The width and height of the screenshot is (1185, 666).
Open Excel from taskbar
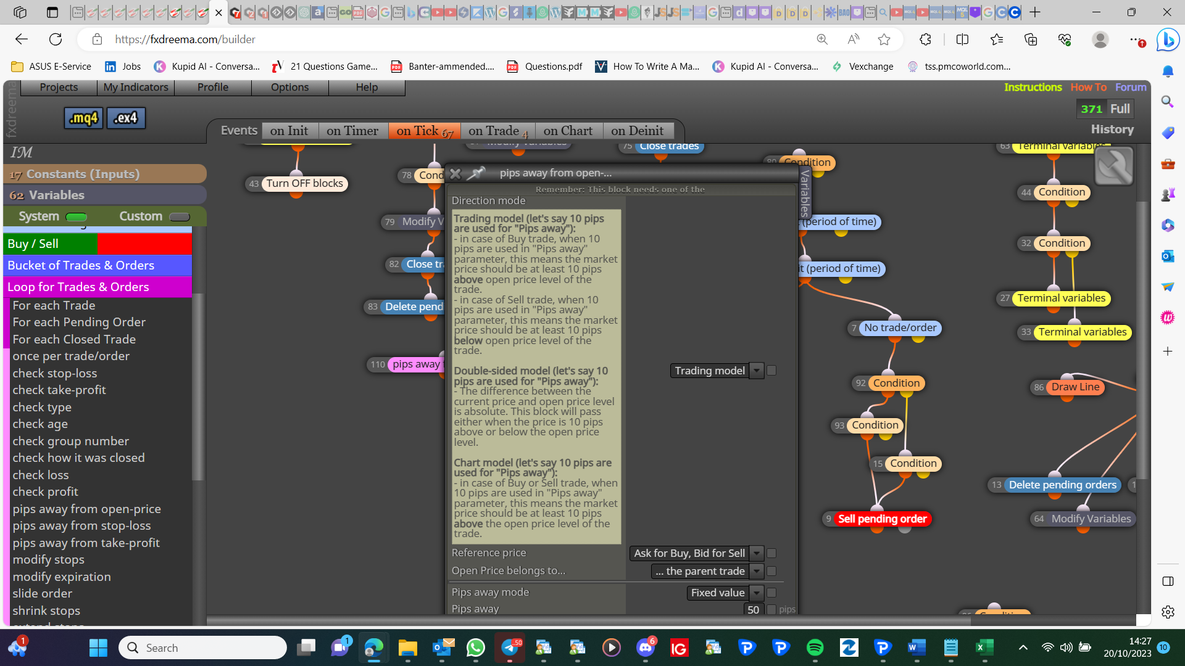[984, 647]
